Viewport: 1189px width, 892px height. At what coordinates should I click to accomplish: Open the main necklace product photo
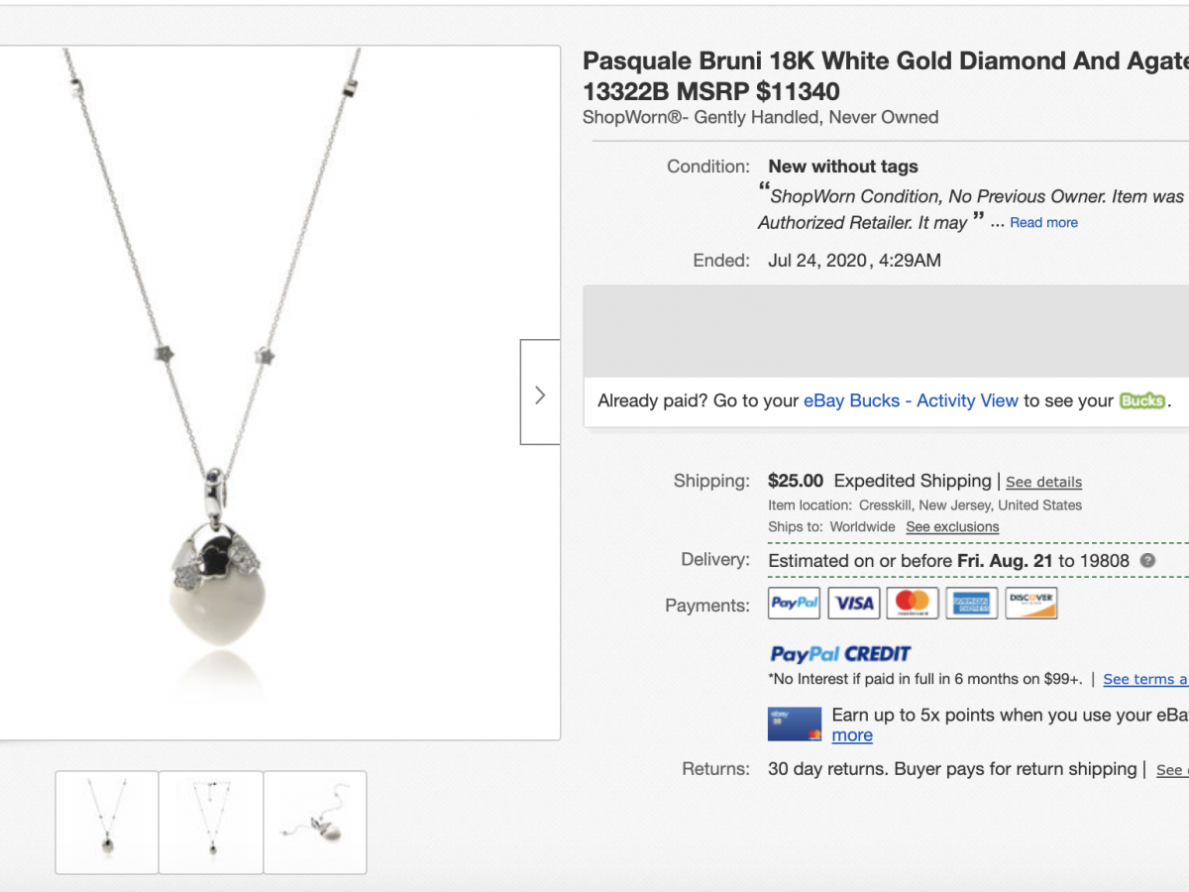[280, 392]
